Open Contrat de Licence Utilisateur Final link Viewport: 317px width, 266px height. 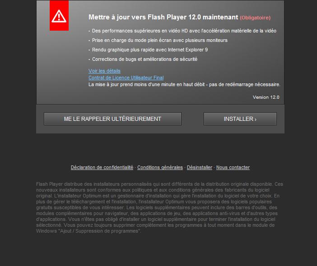[126, 78]
